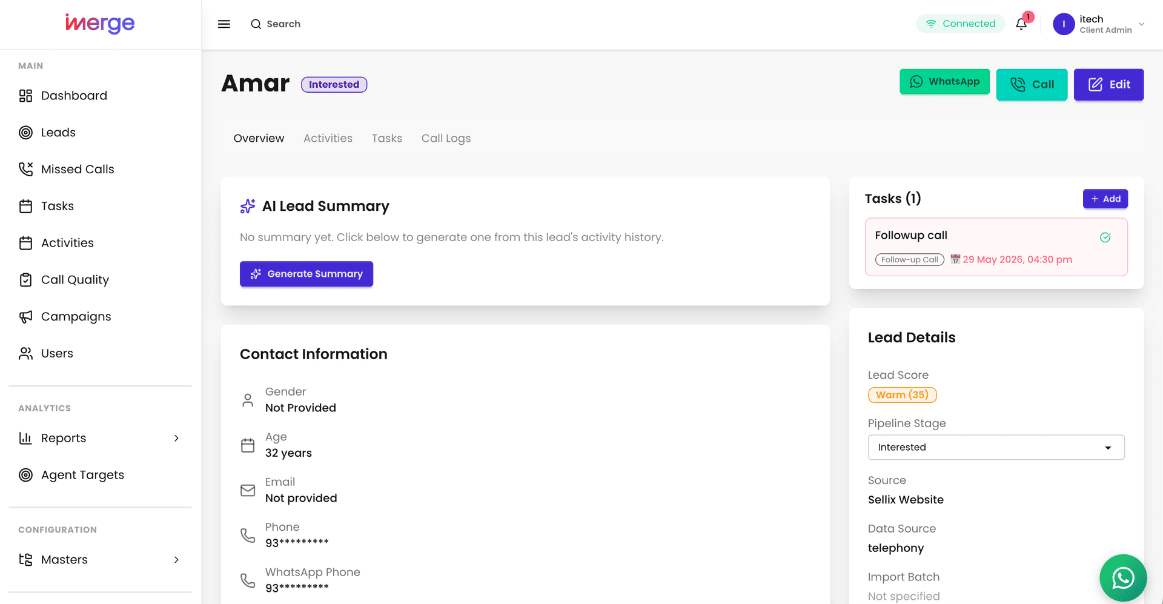Click the Sellix Website source value

click(x=906, y=500)
